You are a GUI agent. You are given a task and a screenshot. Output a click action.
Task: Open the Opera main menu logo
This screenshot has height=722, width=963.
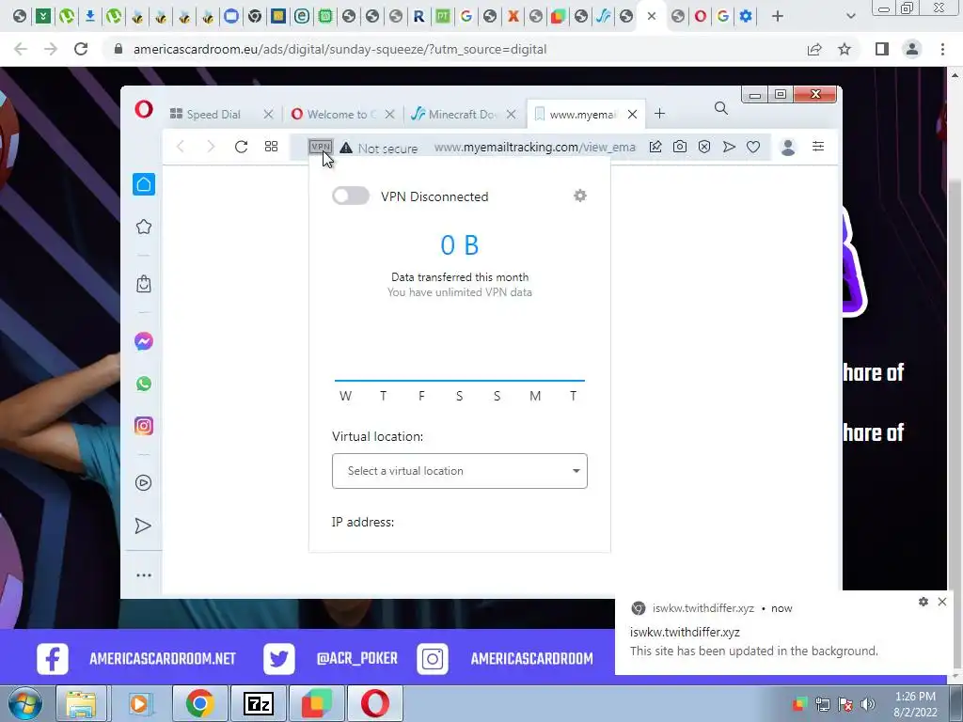point(144,109)
